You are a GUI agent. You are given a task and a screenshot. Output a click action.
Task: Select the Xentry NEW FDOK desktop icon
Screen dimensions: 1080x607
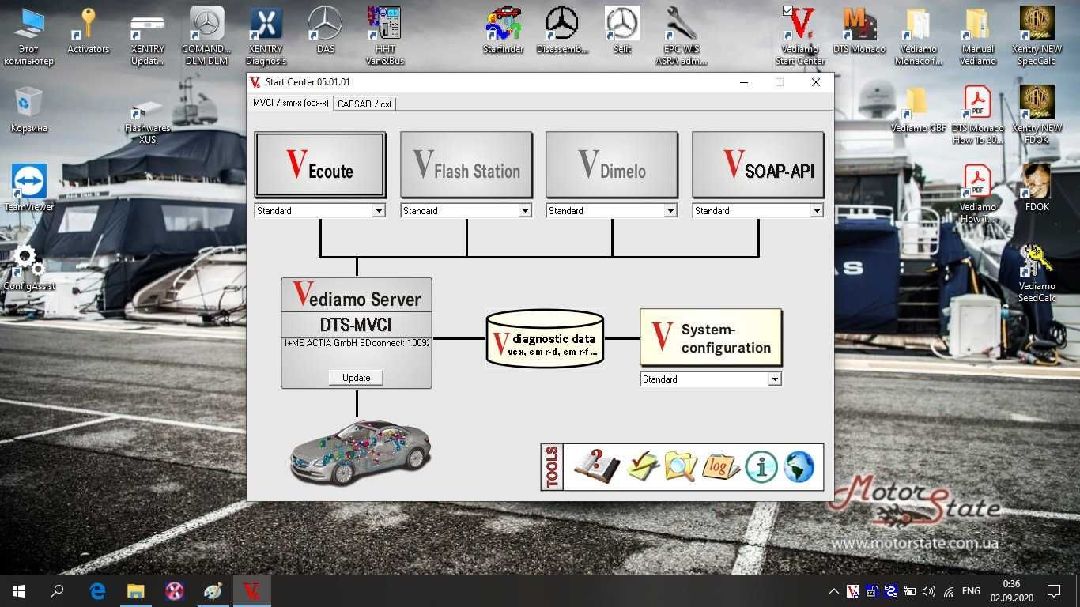pos(1037,115)
